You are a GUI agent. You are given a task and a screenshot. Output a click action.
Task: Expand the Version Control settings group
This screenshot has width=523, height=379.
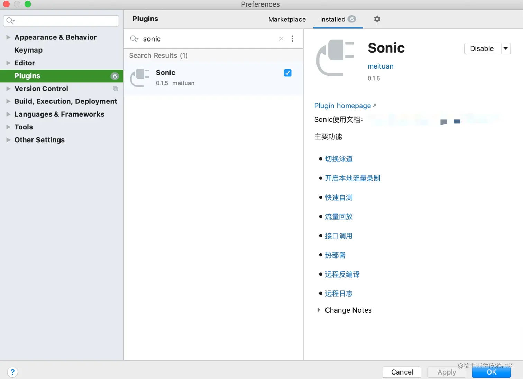[x=8, y=89]
